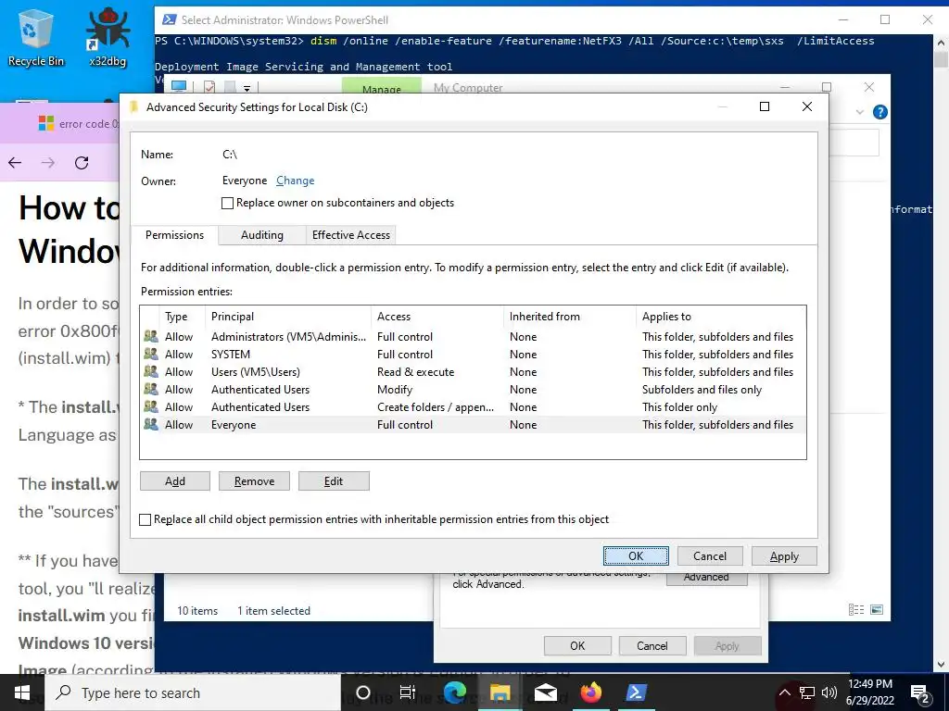Open the network status tray icon

(x=807, y=692)
